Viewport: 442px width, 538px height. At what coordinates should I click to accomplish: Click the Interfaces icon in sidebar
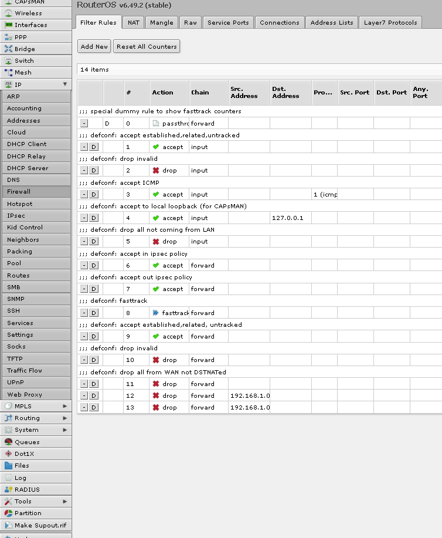tap(8, 25)
